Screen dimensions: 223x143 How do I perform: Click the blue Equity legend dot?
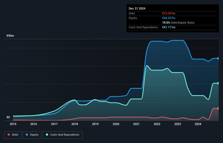pos(27,135)
